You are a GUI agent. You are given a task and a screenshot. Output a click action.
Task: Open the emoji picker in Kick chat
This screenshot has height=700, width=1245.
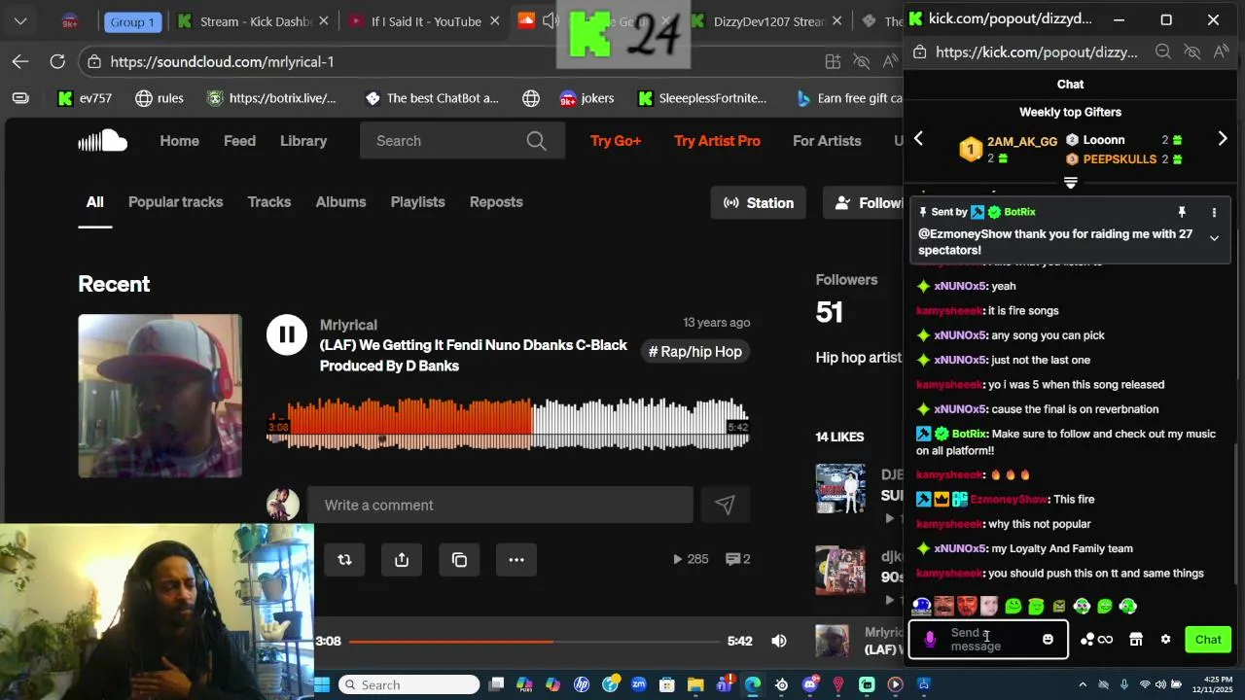coord(1048,640)
